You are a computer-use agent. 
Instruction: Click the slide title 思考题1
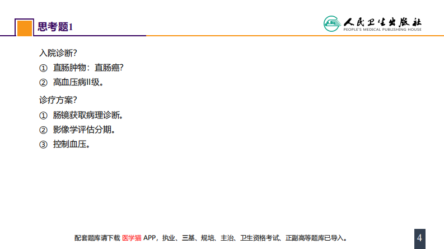tap(55, 27)
